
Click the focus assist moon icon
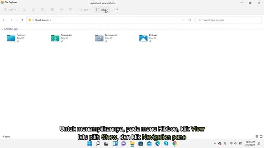(x=259, y=143)
